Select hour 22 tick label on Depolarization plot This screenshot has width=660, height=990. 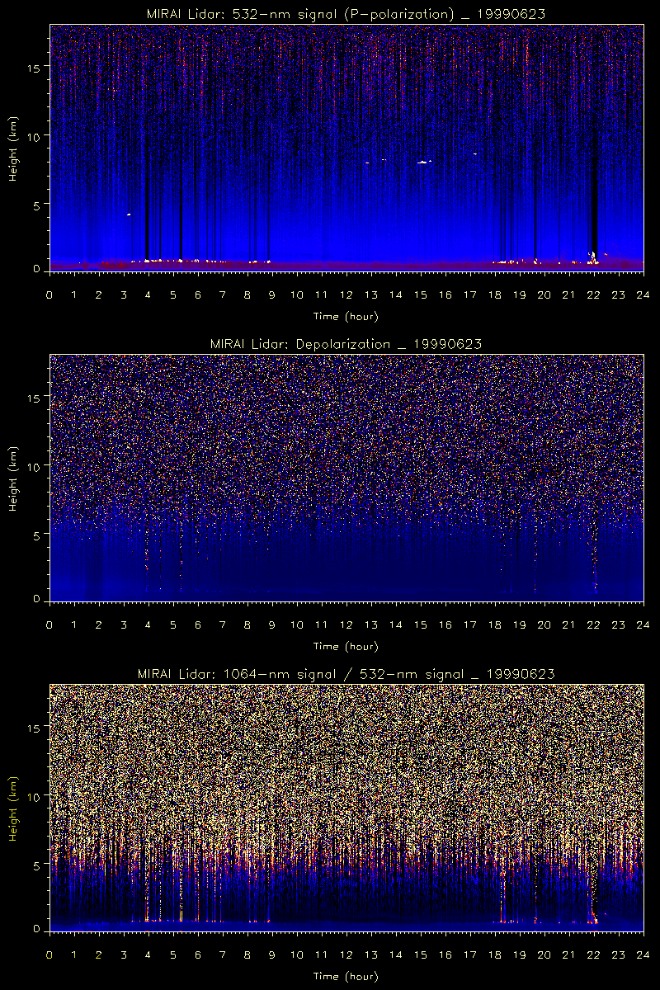coord(593,625)
